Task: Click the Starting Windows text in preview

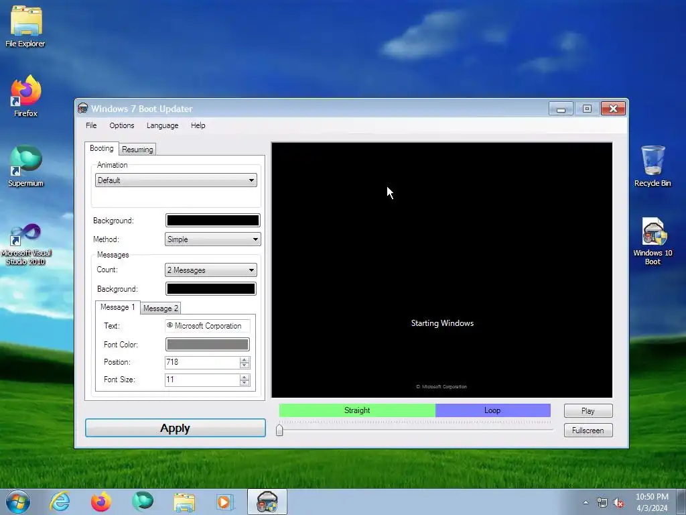Action: (x=442, y=323)
